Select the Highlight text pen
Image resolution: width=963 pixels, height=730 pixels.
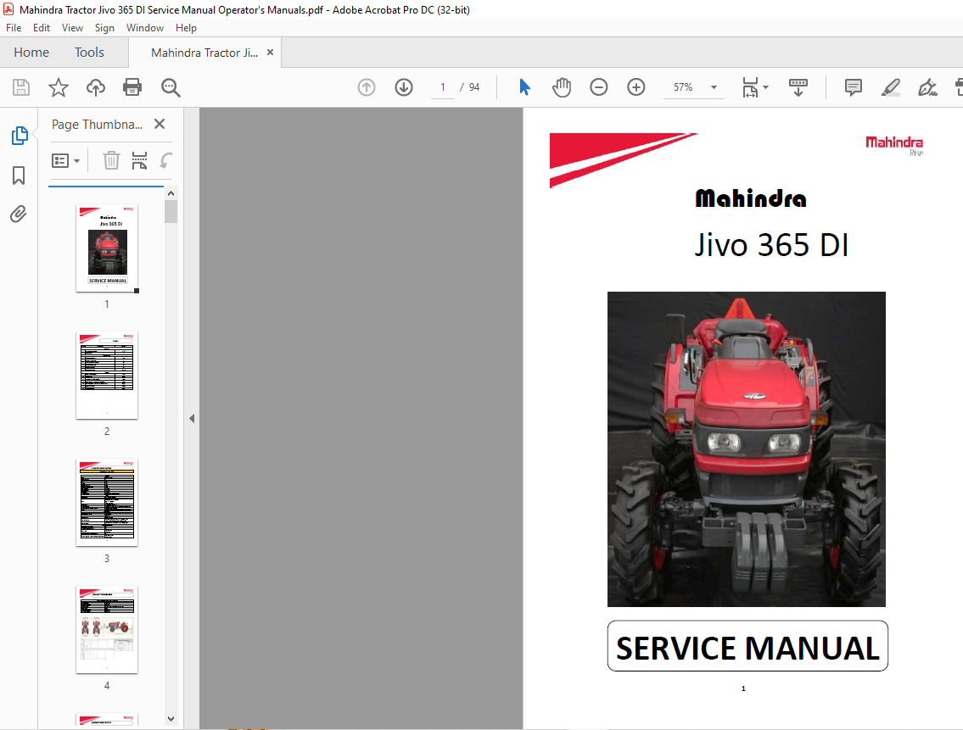(891, 87)
